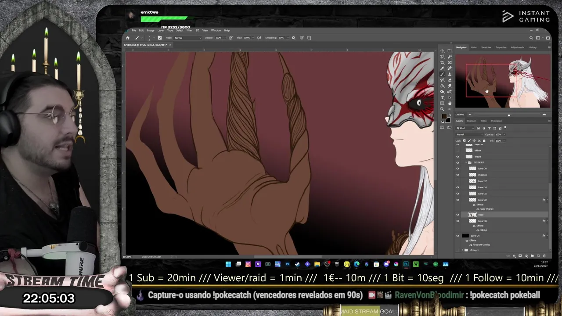Screen dimensions: 562x316
Task: Open Windows Start button on taskbar
Action: pyautogui.click(x=228, y=264)
